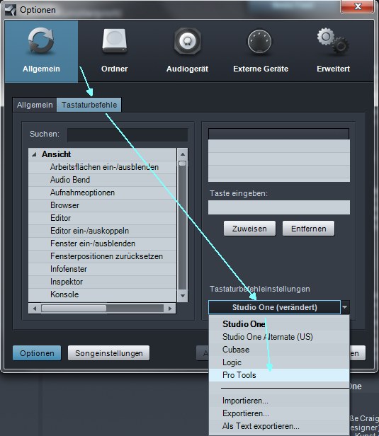Click the Studio One logo in title bar

pos(11,10)
